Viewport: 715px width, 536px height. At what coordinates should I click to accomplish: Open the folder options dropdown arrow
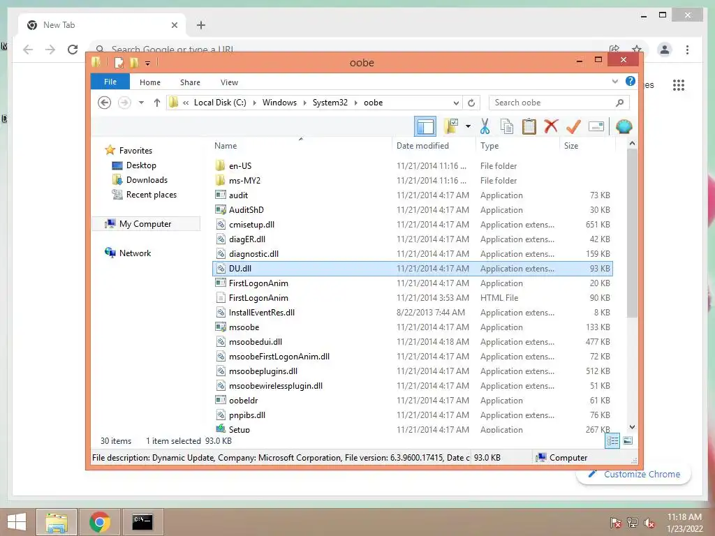[x=468, y=126]
